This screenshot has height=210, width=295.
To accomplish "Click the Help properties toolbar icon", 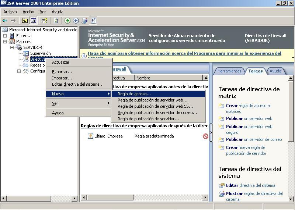I will click(x=44, y=21).
